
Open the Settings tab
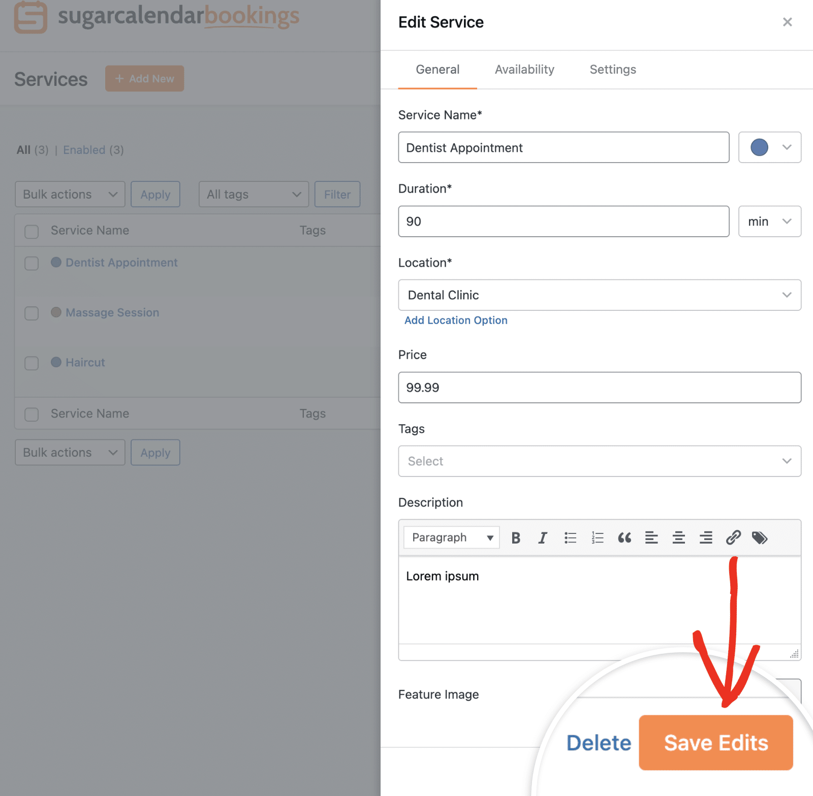coord(613,70)
